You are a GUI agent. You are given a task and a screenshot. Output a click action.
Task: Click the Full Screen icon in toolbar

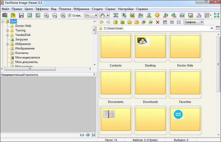216,15
